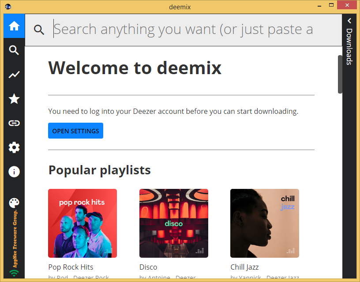Open the Link Analyzer tab

(14, 123)
